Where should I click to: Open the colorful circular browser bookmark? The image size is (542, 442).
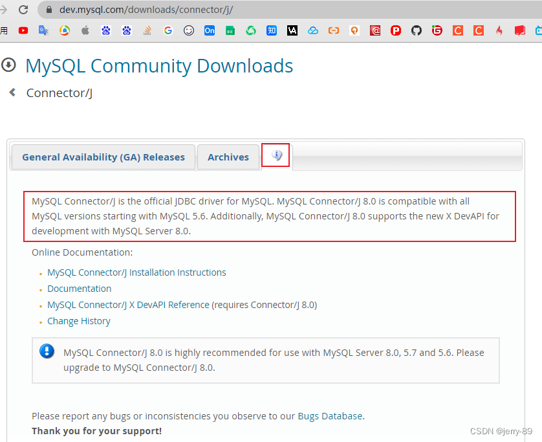click(64, 31)
